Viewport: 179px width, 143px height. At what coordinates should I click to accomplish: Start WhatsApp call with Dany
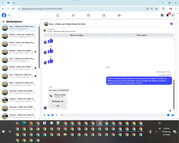(58, 102)
